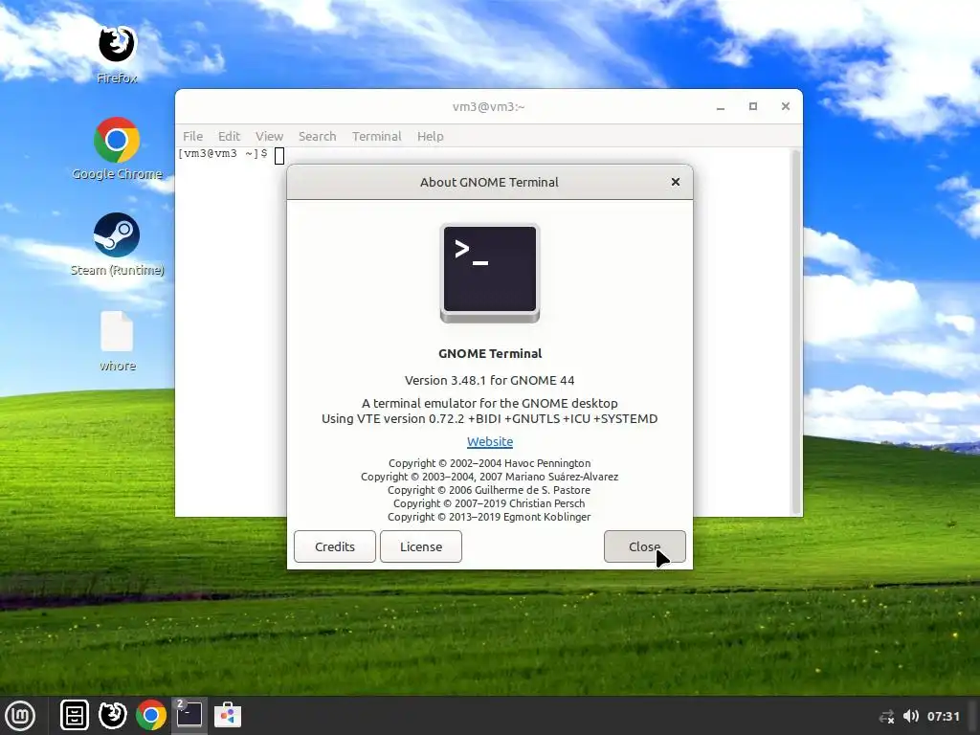Screen dimensions: 980x735
Task: Show the Credits in About dialog
Action: coord(335,546)
